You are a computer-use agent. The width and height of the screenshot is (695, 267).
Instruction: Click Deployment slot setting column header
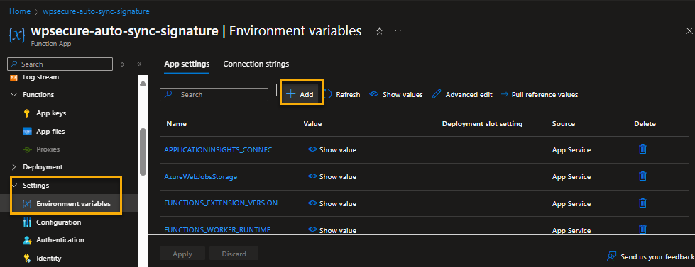pyautogui.click(x=482, y=124)
